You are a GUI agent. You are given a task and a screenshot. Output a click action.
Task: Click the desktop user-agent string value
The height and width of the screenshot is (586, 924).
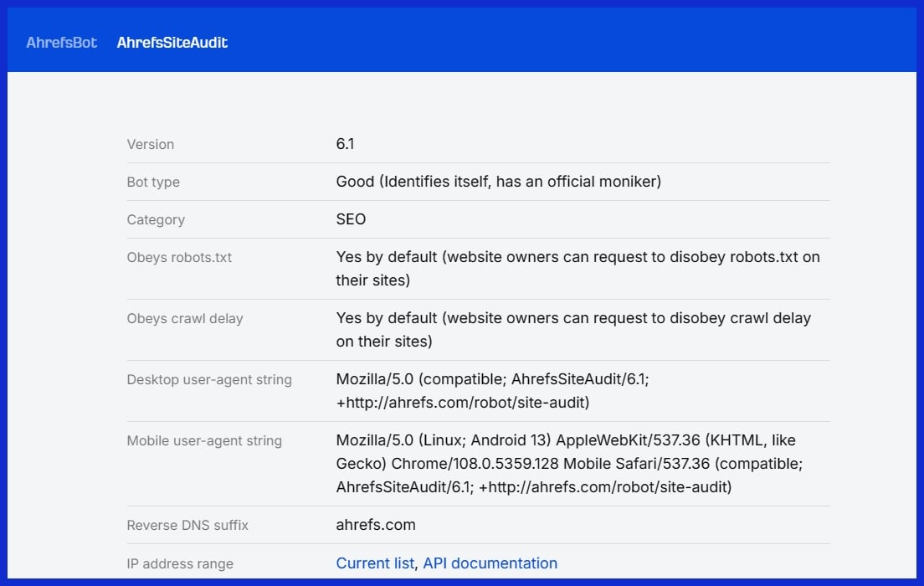coord(492,390)
